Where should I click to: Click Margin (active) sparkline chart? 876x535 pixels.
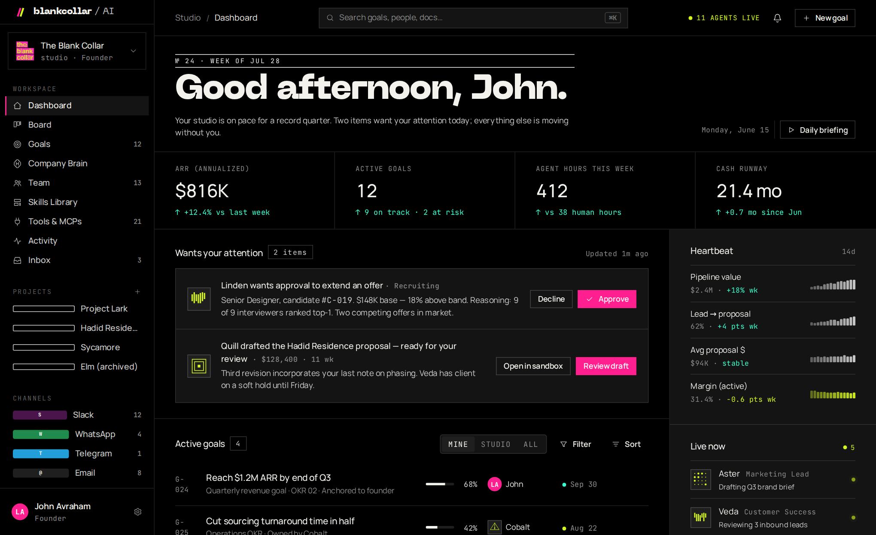[833, 394]
